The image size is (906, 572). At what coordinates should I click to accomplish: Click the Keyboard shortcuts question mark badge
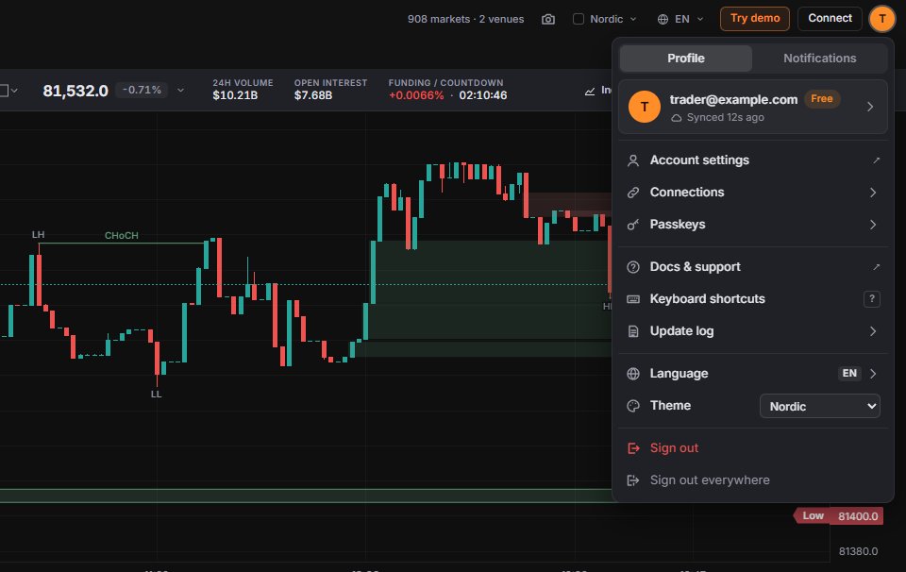tap(871, 298)
